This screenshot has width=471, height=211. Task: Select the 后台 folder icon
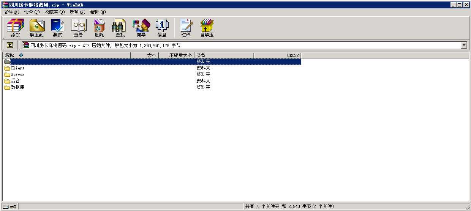tap(7, 81)
